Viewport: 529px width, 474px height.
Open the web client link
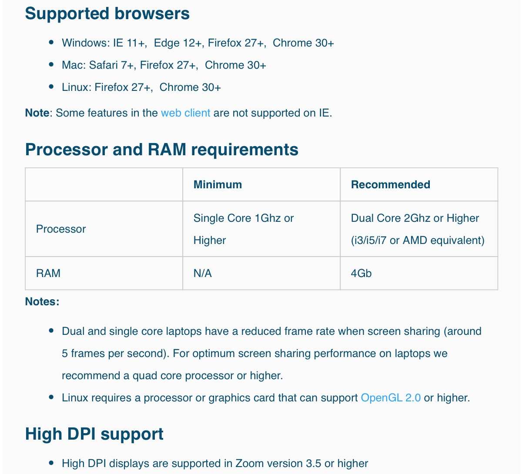click(185, 113)
